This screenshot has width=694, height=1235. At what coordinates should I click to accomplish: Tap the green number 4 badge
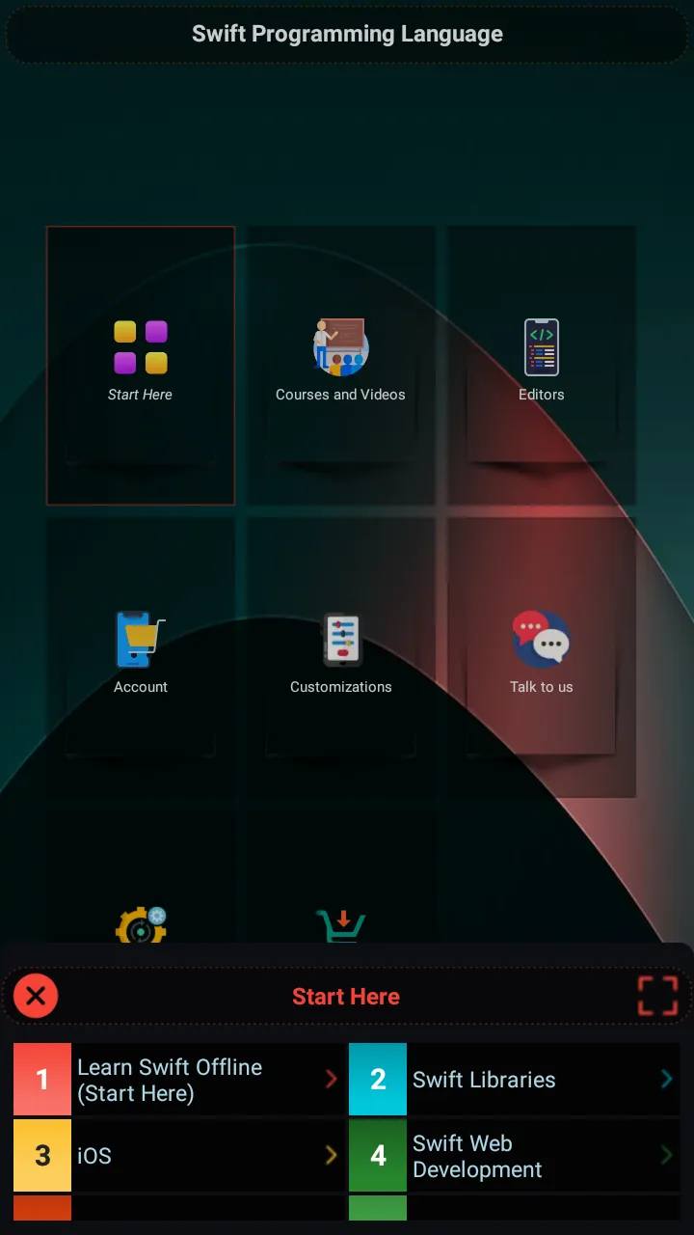click(378, 1155)
